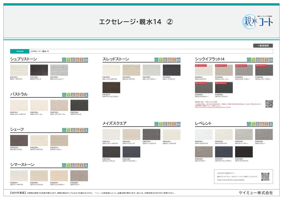Click the NEW 2025.03.03 tag on EW2486
The width and height of the screenshot is (283, 199).
221,83
